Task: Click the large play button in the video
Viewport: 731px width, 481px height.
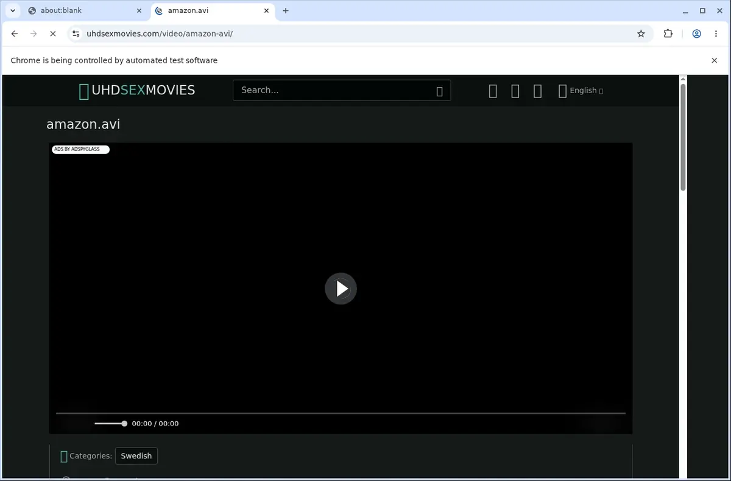Action: (x=341, y=289)
